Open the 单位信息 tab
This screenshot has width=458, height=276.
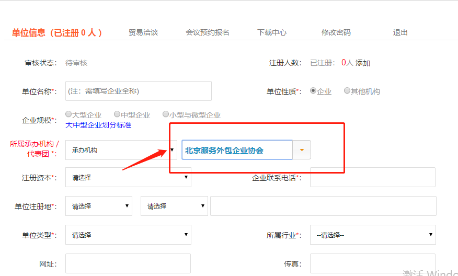(x=56, y=32)
